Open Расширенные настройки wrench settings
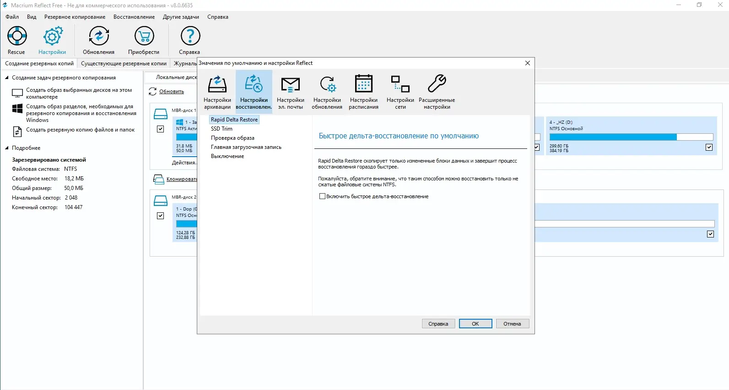Viewport: 729px width, 390px height. coord(437,91)
